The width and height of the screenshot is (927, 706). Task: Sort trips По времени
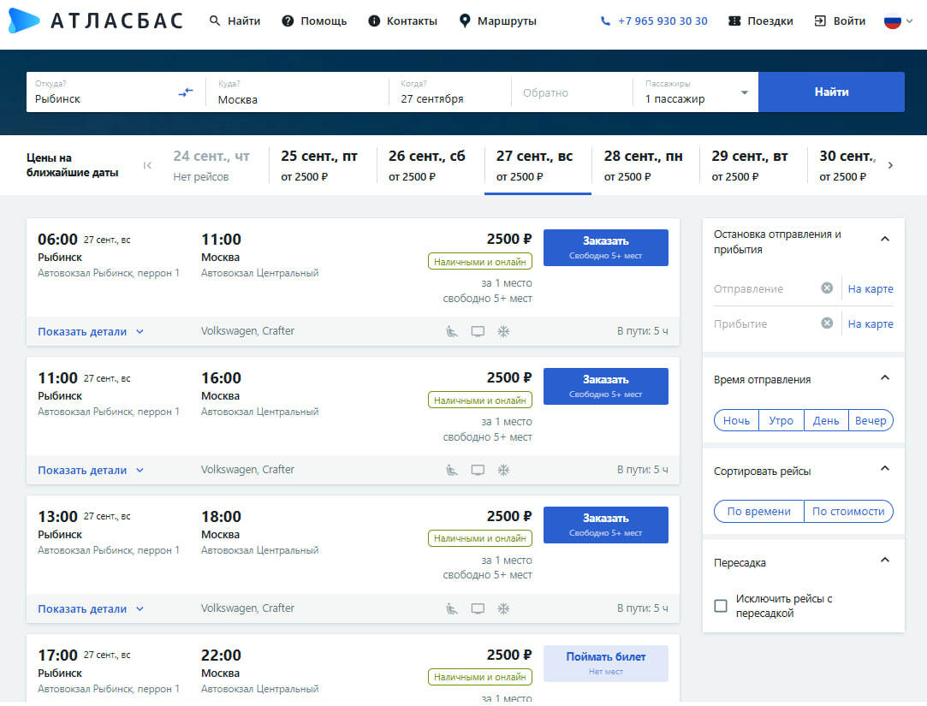point(759,512)
